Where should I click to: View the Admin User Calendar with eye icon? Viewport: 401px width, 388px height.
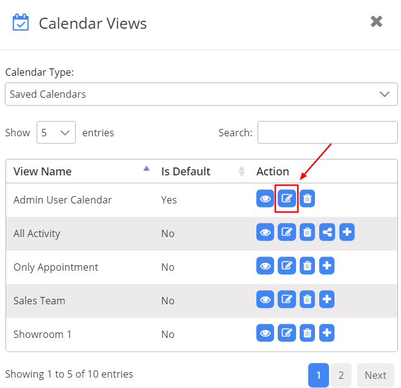(265, 199)
